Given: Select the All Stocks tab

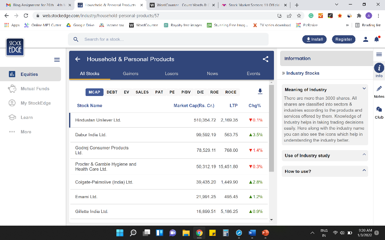Looking at the screenshot, I should click(x=90, y=73).
